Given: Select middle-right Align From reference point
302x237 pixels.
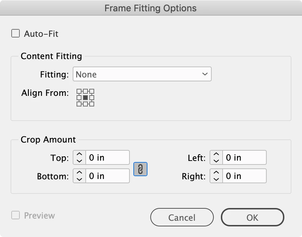Looking at the screenshot, I should [92, 98].
